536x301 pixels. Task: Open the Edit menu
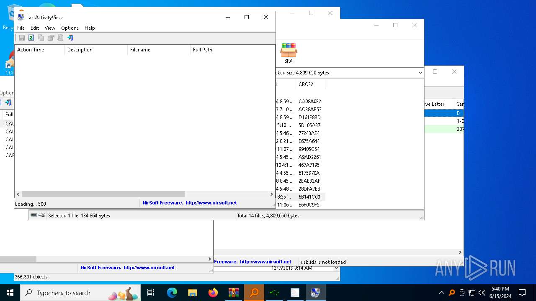35,28
